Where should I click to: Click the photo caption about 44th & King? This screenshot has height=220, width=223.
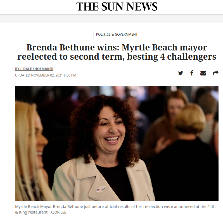coord(115,209)
